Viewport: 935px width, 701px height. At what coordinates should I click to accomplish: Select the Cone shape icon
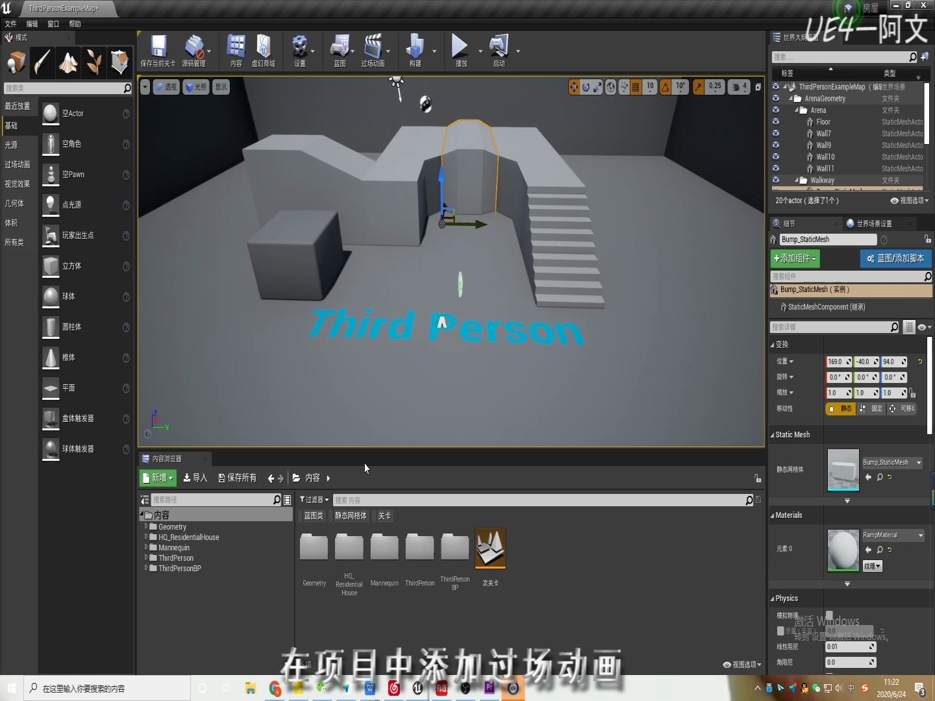pos(51,358)
